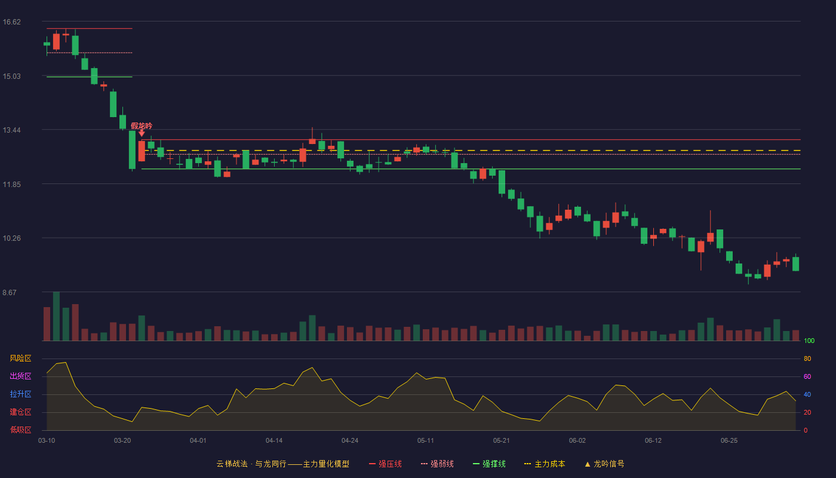Select the 拉升区 zone label
This screenshot has height=478, width=836.
20,394
